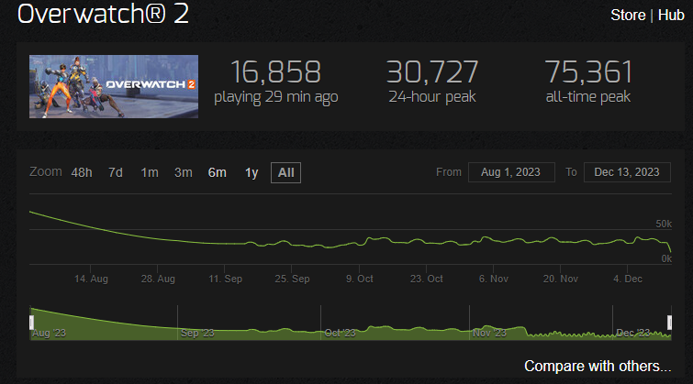This screenshot has height=384, width=693.
Task: Click the 28. Aug axis label
Action: tap(158, 279)
